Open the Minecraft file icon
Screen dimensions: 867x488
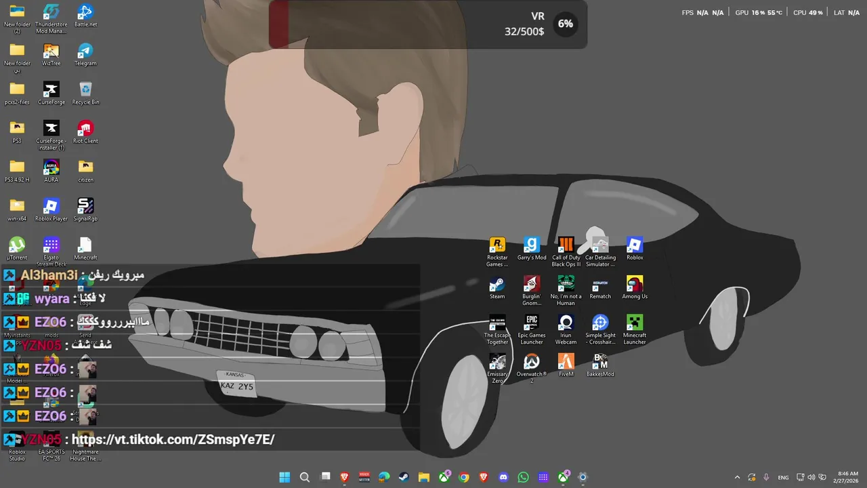click(x=85, y=248)
